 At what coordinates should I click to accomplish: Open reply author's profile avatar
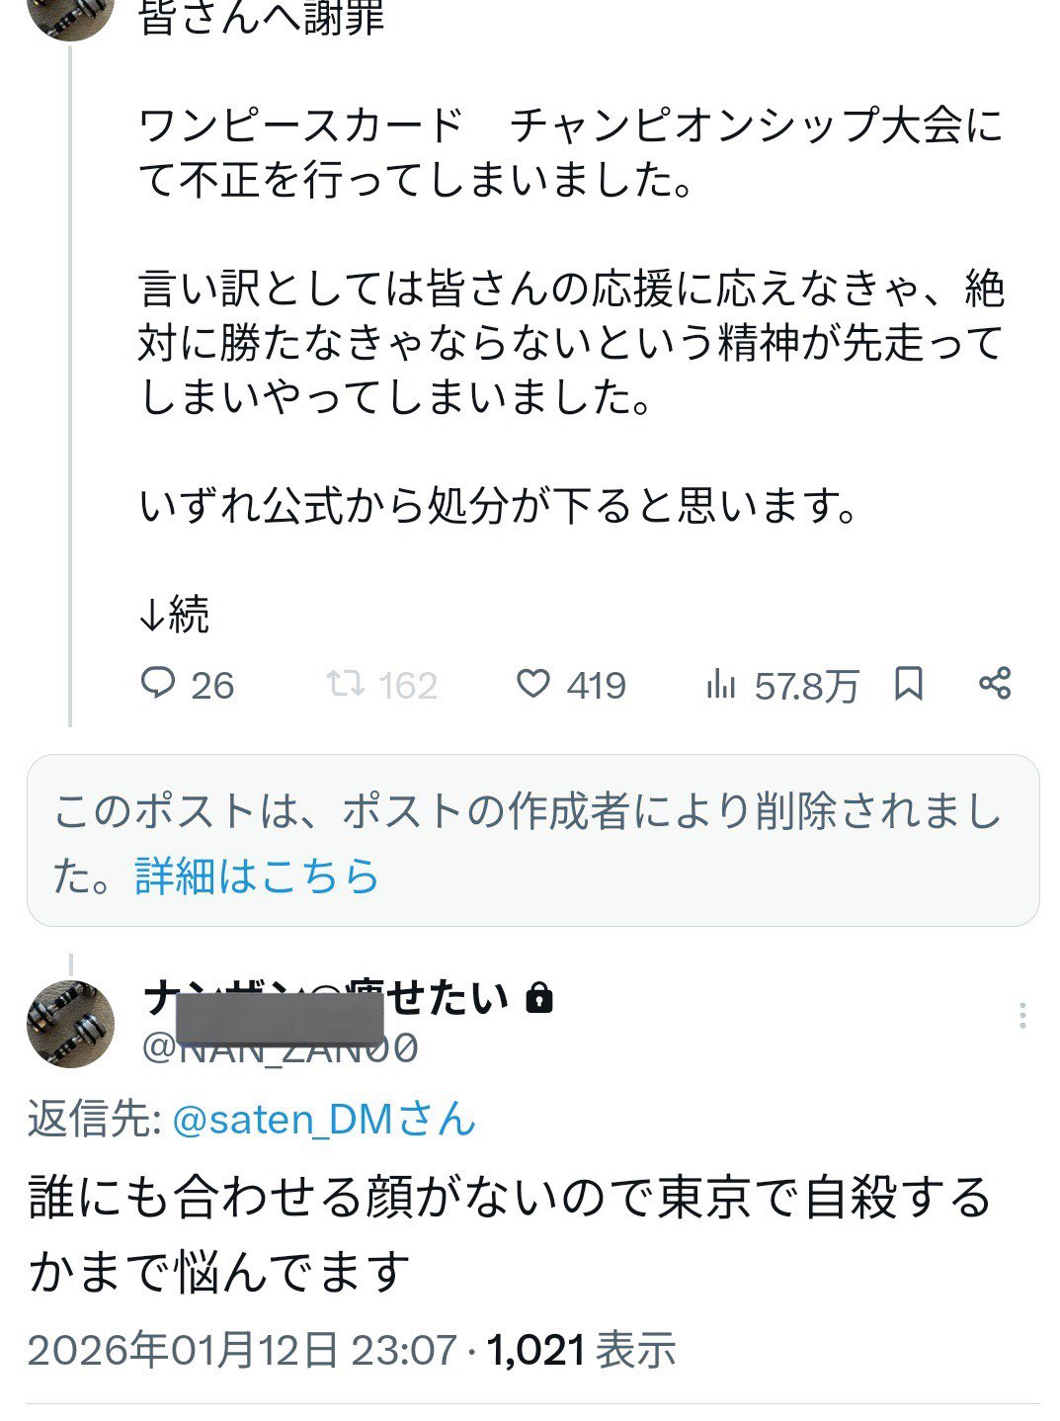point(70,1024)
